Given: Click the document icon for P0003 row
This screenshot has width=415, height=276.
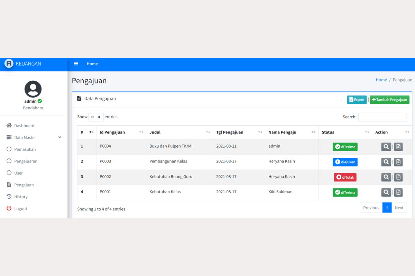Looking at the screenshot, I should [398, 162].
